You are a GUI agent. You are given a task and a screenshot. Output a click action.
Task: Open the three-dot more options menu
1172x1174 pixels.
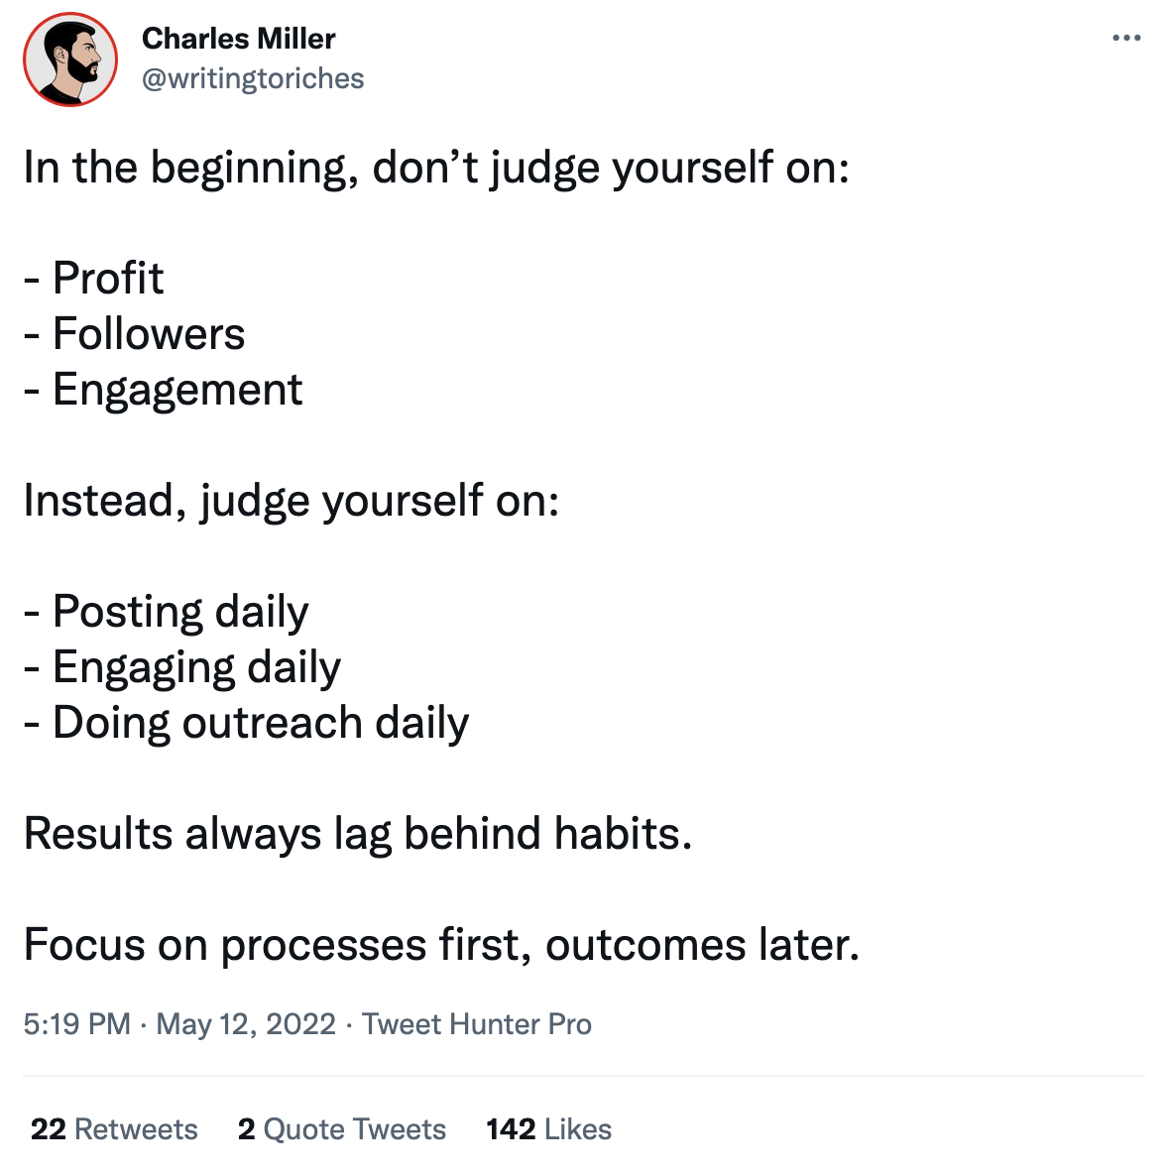tap(1126, 39)
